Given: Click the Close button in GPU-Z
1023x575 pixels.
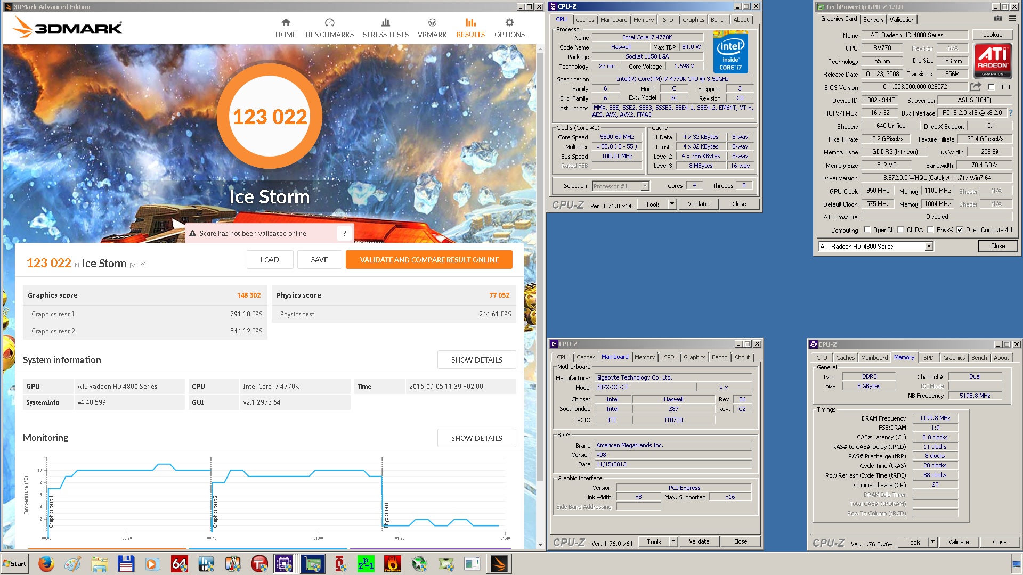Looking at the screenshot, I should pos(998,246).
